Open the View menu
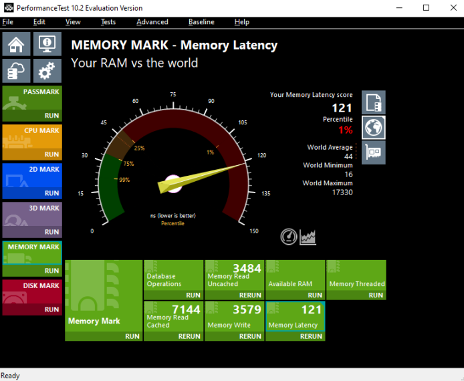 [x=73, y=22]
